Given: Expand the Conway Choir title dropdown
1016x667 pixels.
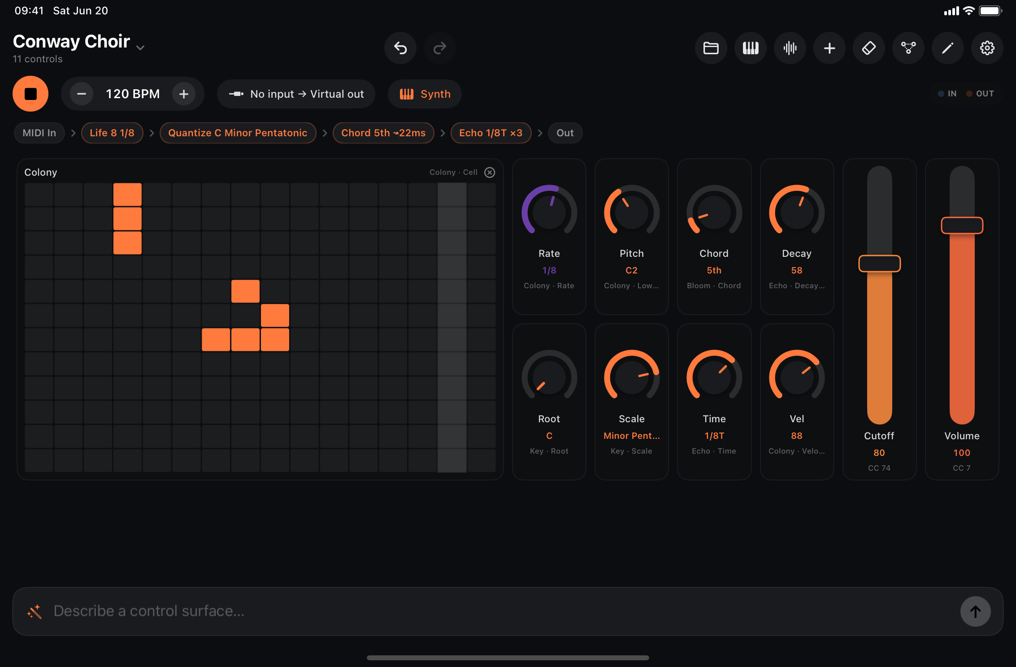Looking at the screenshot, I should [x=140, y=48].
